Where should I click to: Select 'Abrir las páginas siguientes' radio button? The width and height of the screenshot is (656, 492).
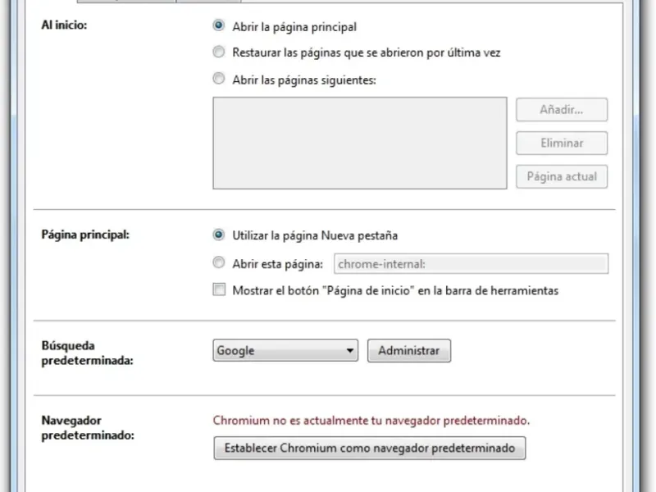click(219, 80)
